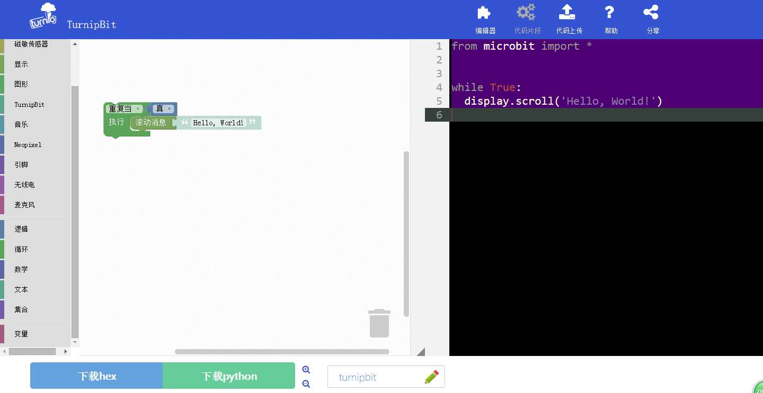This screenshot has height=393, width=763.
Task: Zoom out with the minus magnifier
Action: [x=306, y=384]
